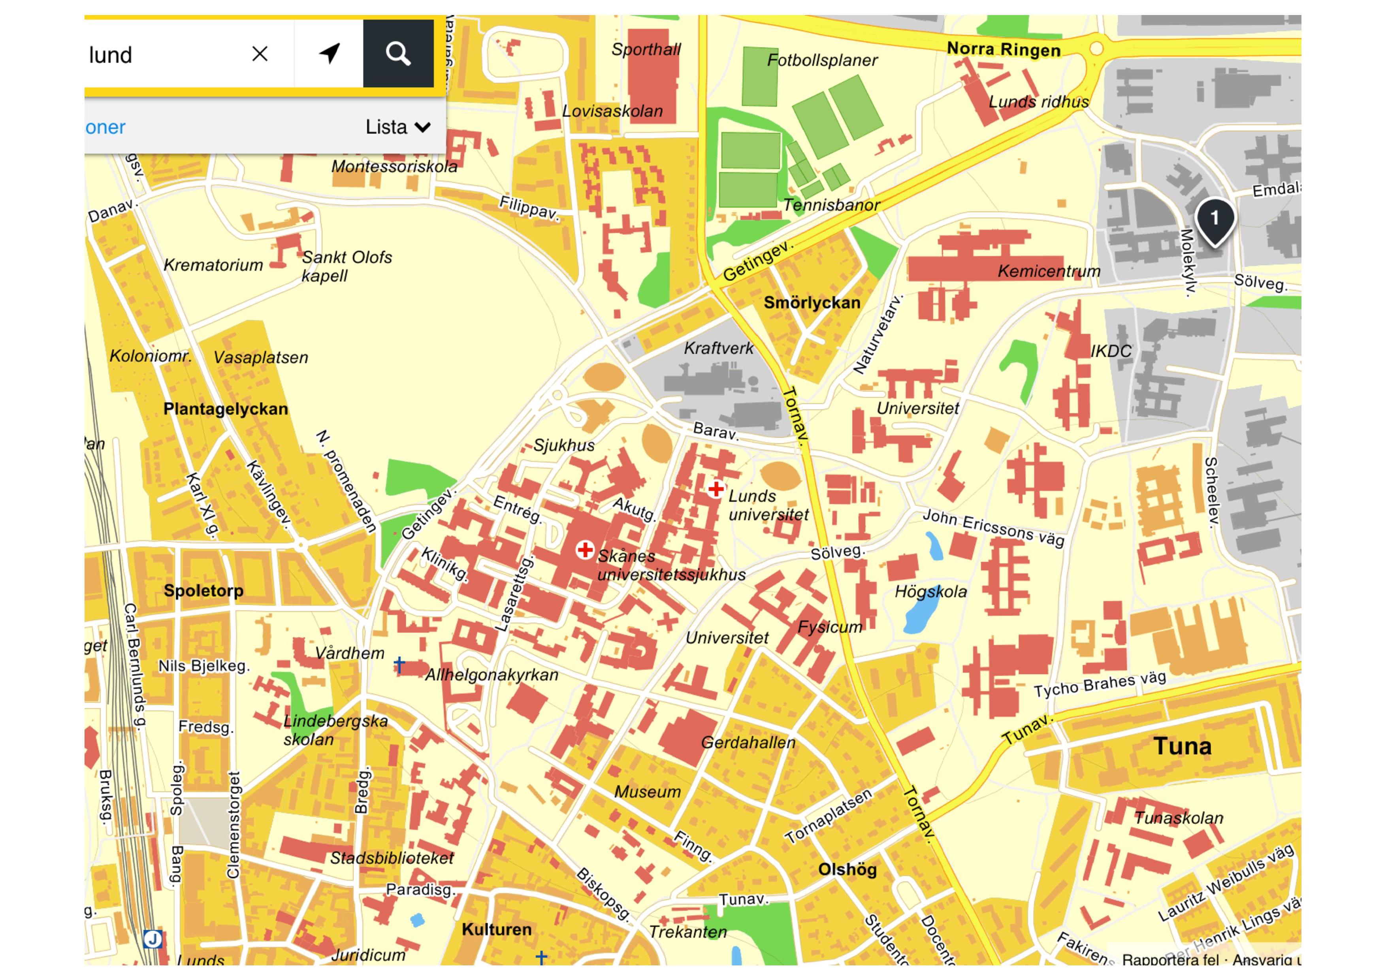Click the Kemicentrum building label
This screenshot has height=980, width=1386.
click(x=1049, y=271)
